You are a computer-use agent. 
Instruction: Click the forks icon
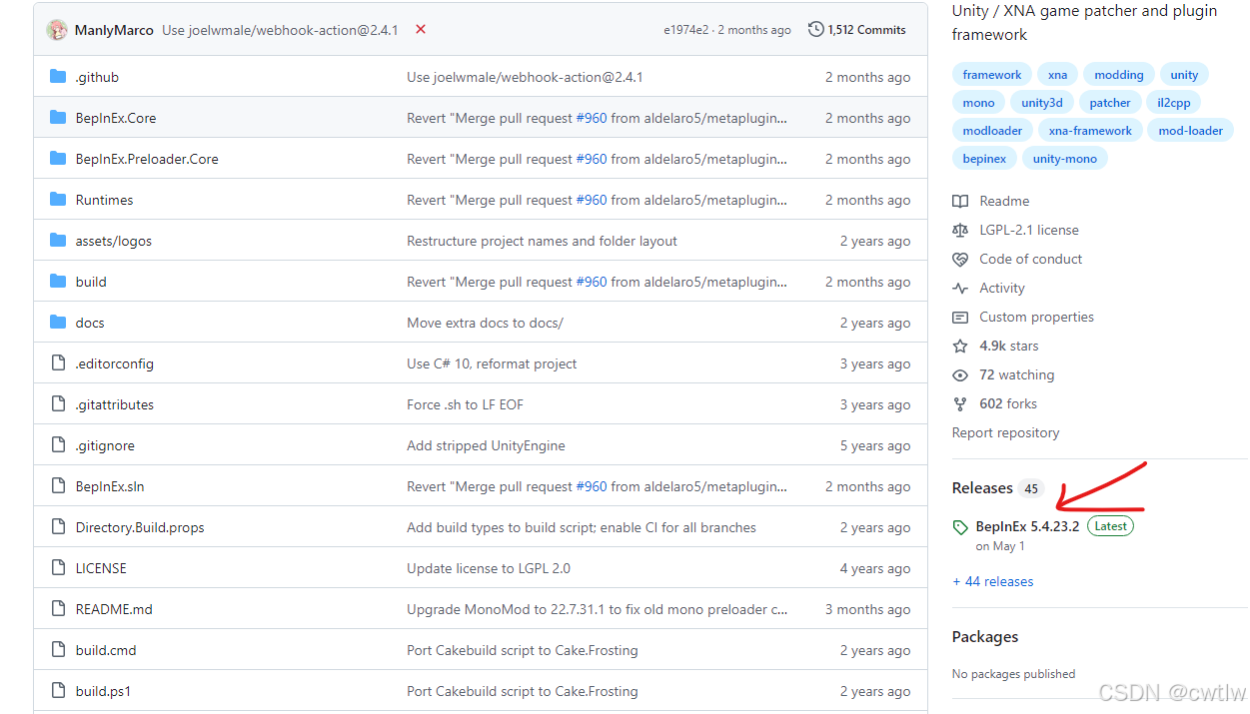point(960,403)
